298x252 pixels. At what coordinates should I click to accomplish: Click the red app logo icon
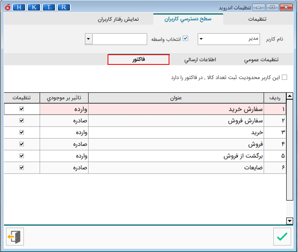[6, 7]
